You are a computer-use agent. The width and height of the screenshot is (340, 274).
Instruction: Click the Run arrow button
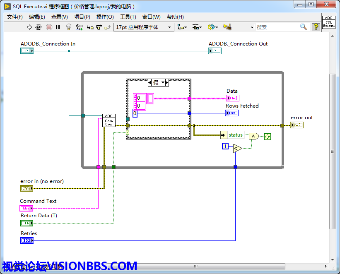(29, 27)
